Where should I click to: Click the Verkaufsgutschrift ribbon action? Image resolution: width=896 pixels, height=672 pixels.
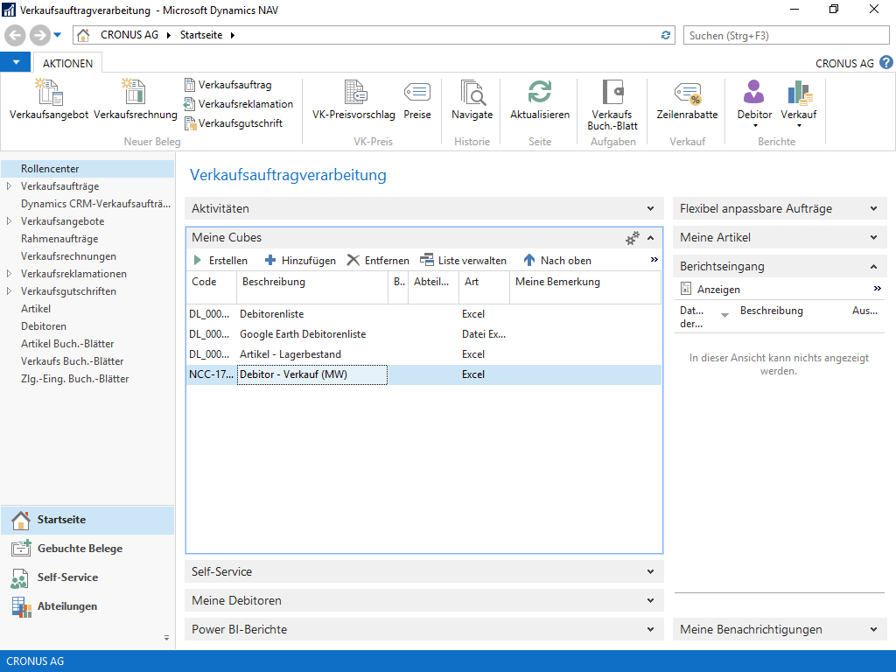point(233,123)
